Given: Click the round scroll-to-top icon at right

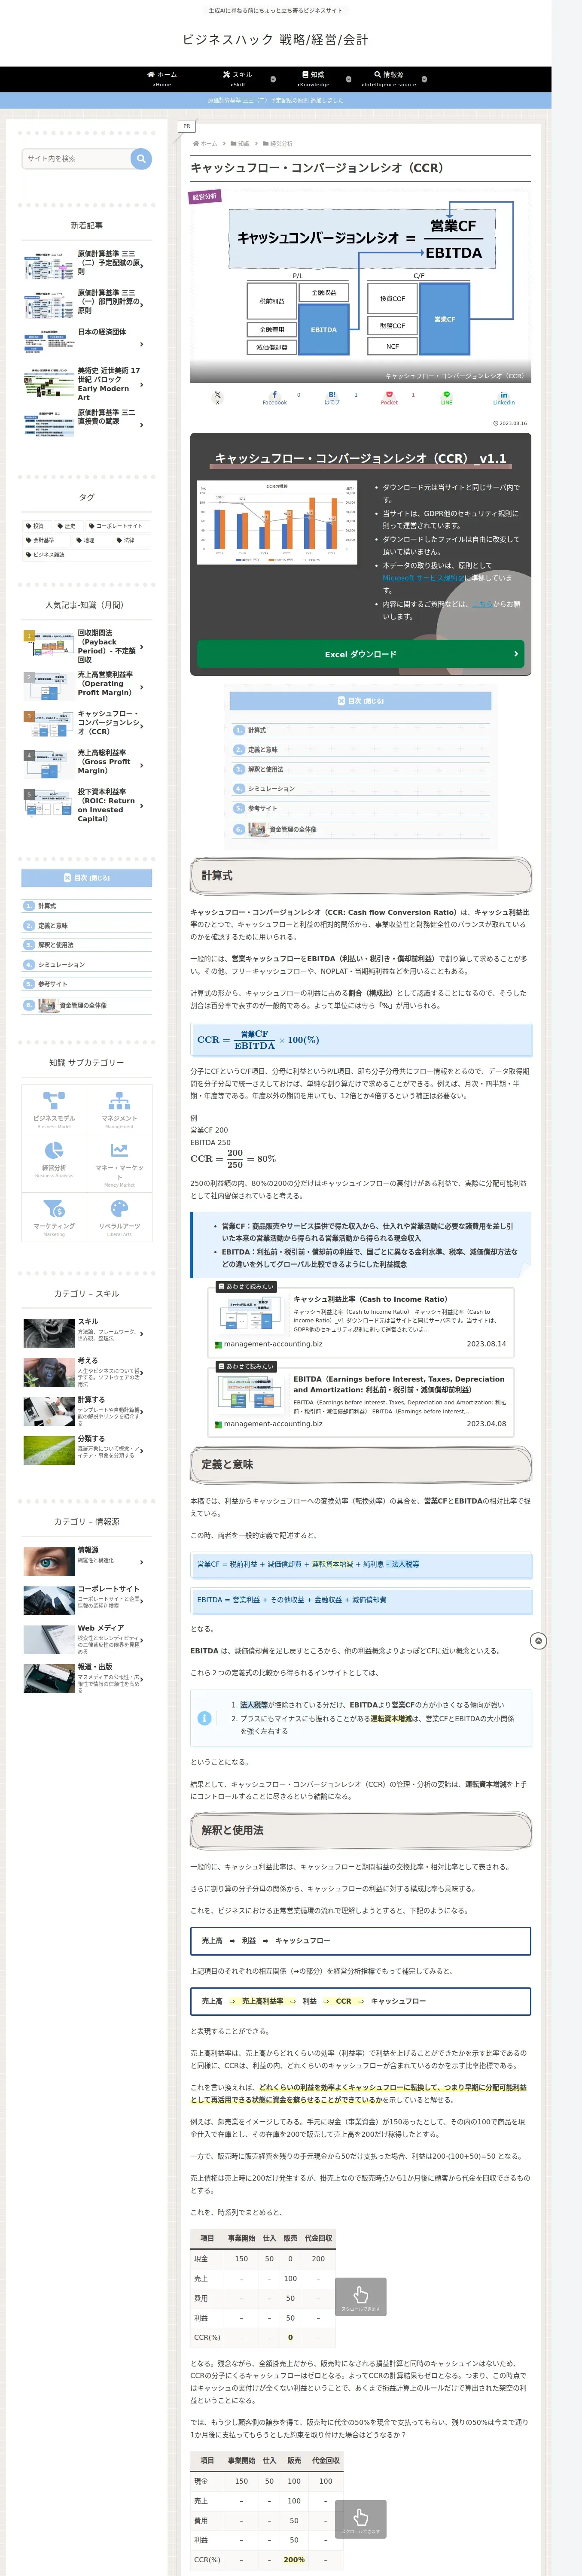Looking at the screenshot, I should click(538, 1641).
